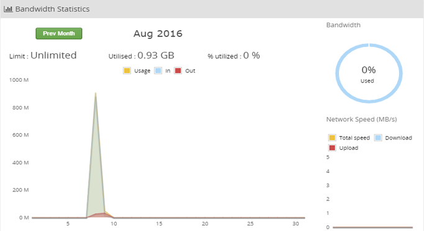This screenshot has width=424, height=231.
Task: Click the Usage legend label
Action: (x=142, y=71)
